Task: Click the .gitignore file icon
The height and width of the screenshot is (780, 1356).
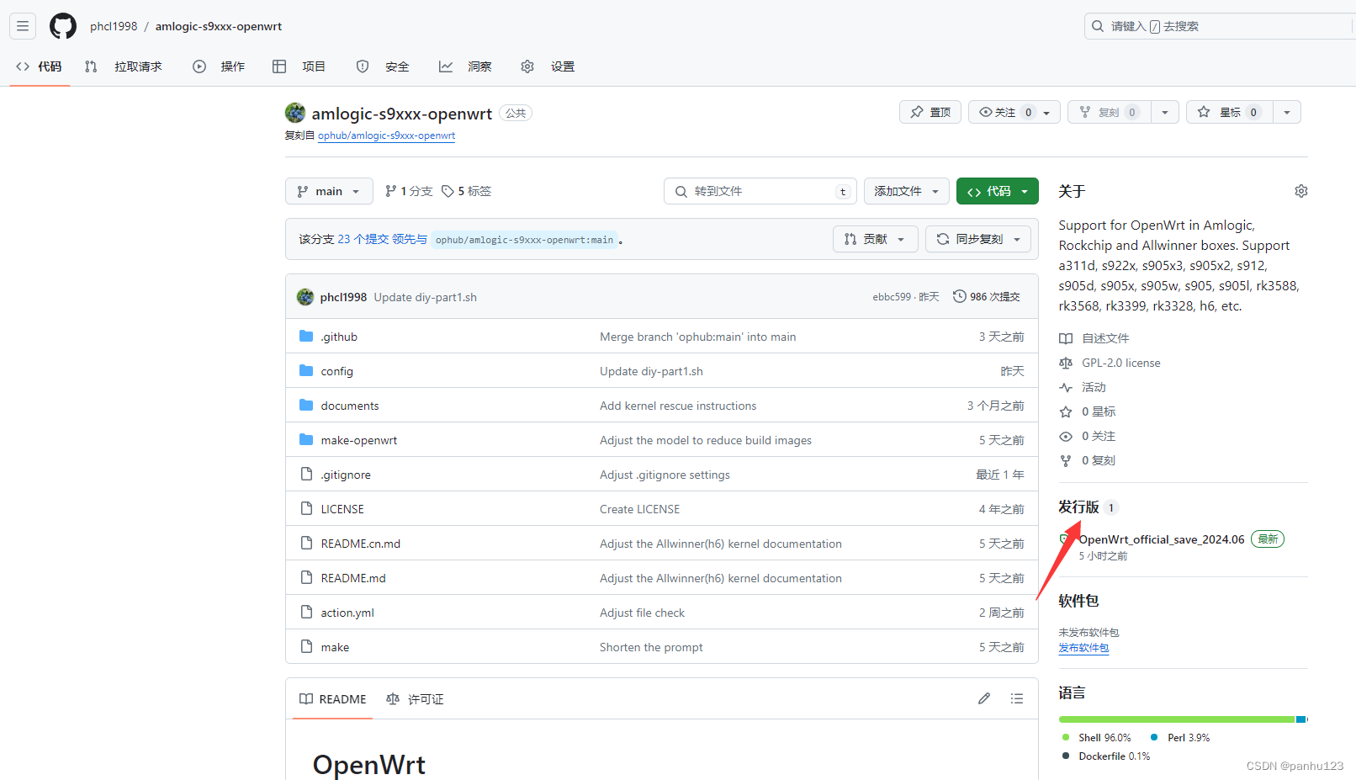Action: tap(306, 475)
